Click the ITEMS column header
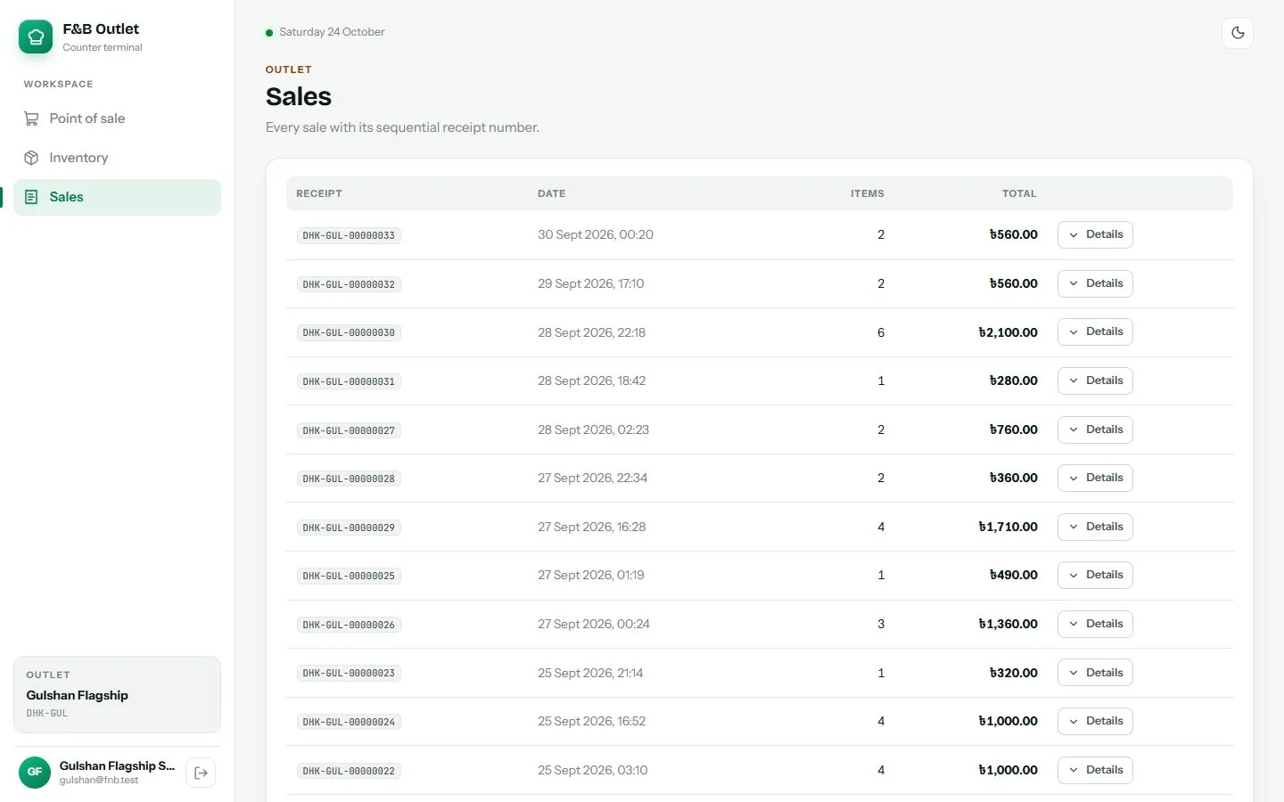The image size is (1284, 802). [x=868, y=193]
